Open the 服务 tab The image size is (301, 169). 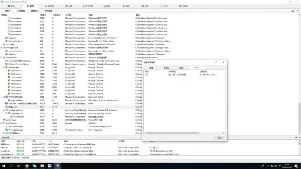point(107,6)
